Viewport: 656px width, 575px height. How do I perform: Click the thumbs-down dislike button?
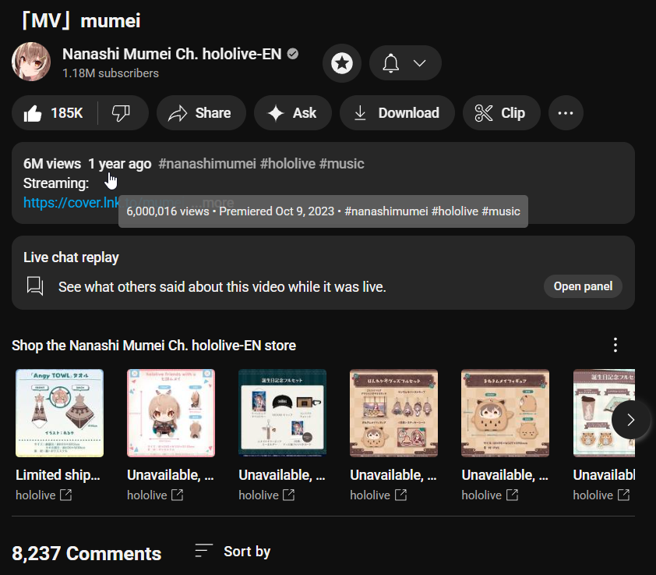click(122, 112)
